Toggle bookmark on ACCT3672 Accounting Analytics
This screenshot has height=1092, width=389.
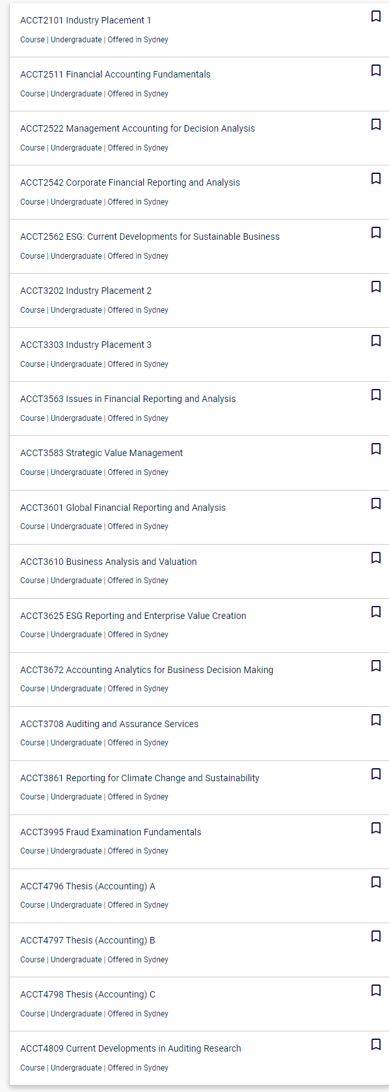[376, 666]
